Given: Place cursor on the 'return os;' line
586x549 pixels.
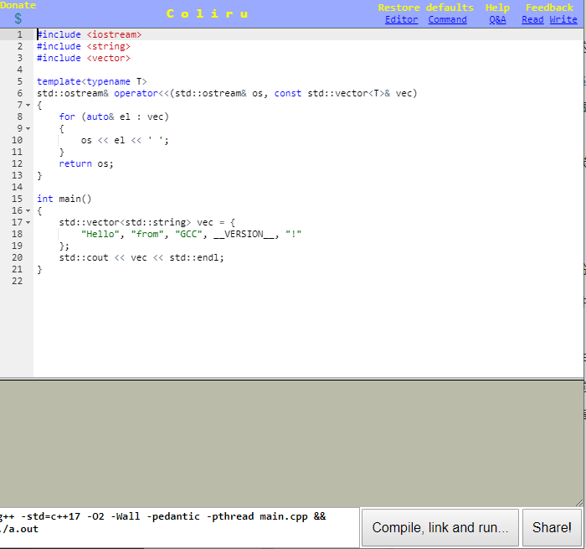Looking at the screenshot, I should click(x=86, y=164).
